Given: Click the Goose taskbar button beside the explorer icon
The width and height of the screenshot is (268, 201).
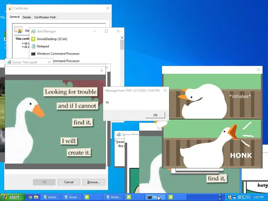Looking at the screenshot, I should (x=51, y=197).
